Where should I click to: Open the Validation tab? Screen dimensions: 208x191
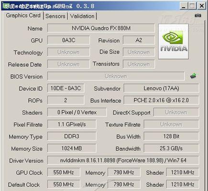point(82,16)
